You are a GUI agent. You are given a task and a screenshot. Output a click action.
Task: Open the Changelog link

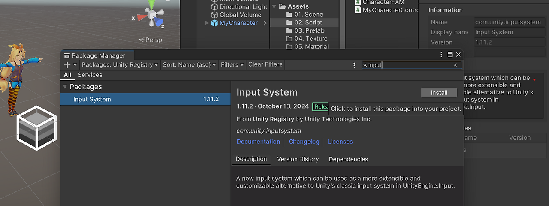pyautogui.click(x=304, y=142)
